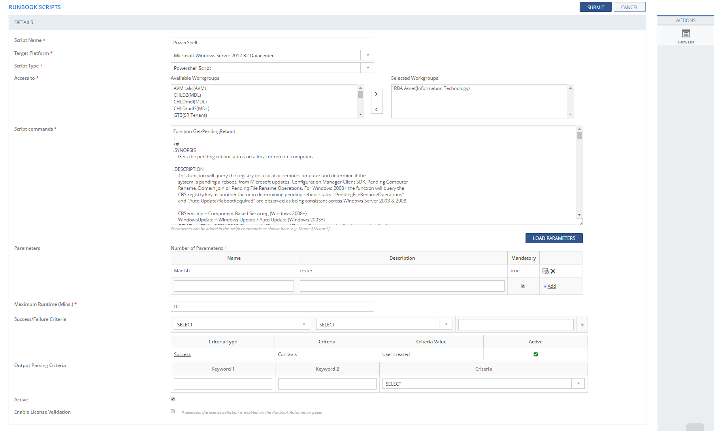The image size is (714, 431).
Task: Click the script commands scrollbar thumb
Action: [x=579, y=136]
